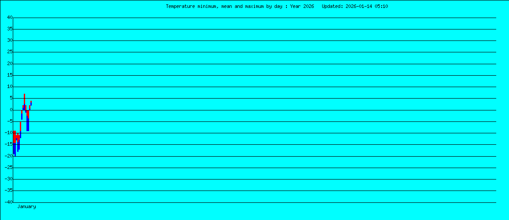Select the 25 y-axis value
This screenshot has height=220, width=509.
(x=9, y=52)
